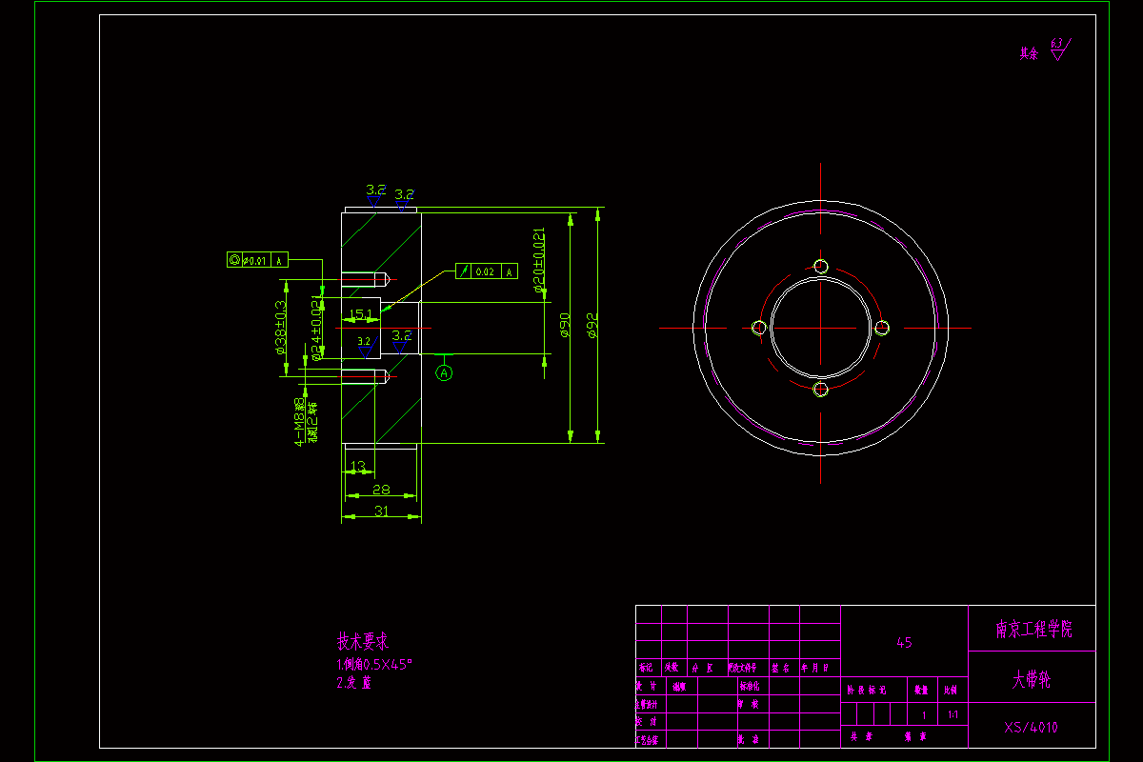Click the 批准 cell text
The height and width of the screenshot is (762, 1143).
749,739
